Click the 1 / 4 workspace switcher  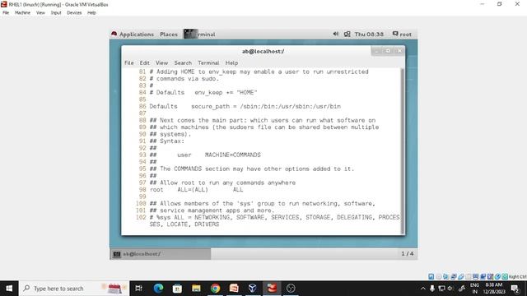click(x=408, y=254)
